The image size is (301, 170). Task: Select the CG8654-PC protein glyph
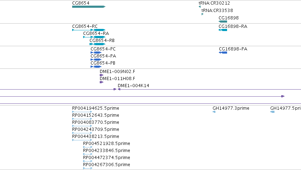[96, 53]
